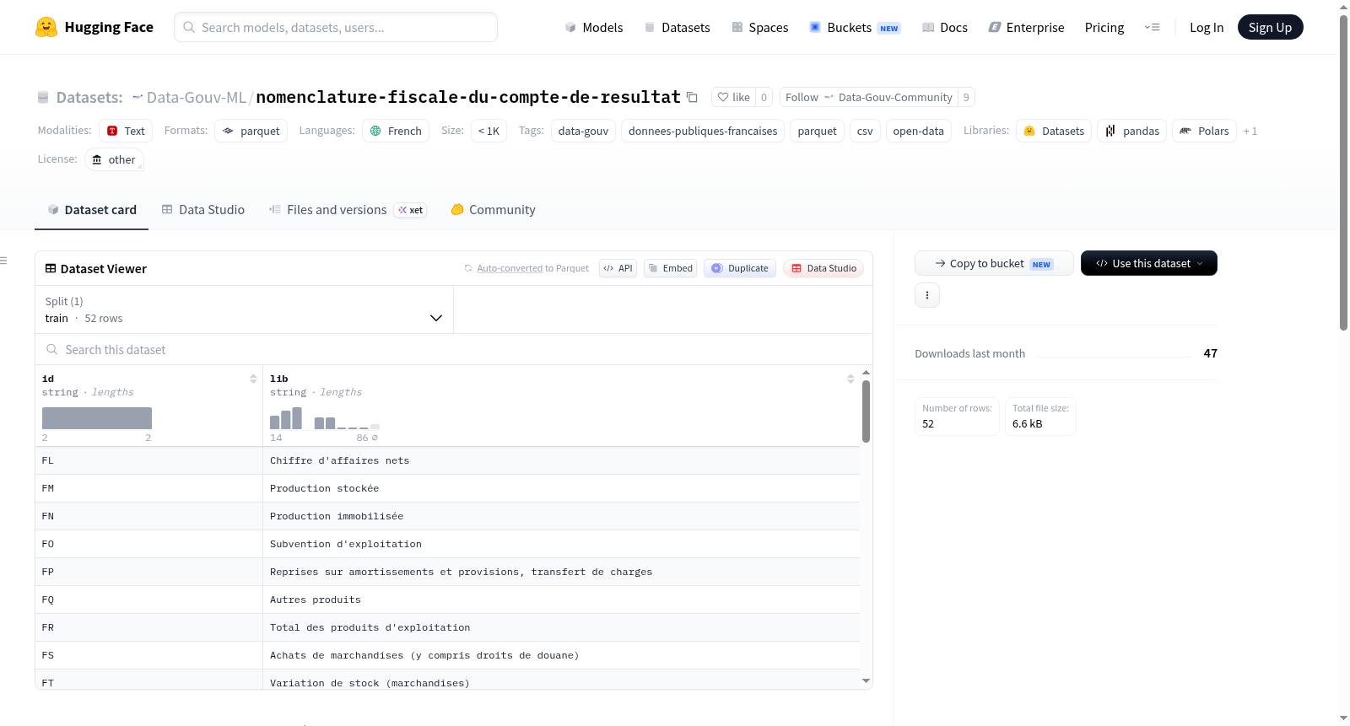Click the Text modality tag
The width and height of the screenshot is (1350, 726).
coord(126,131)
